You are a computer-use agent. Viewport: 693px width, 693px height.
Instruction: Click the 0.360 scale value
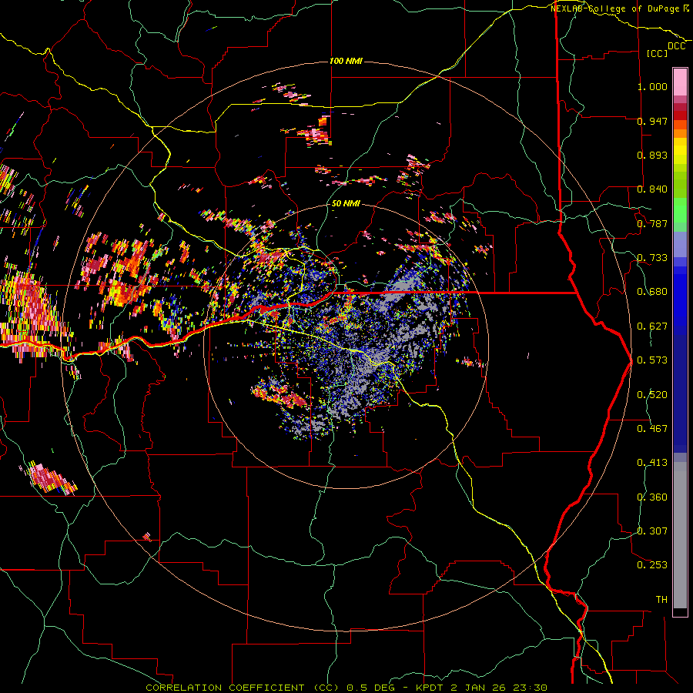point(652,497)
